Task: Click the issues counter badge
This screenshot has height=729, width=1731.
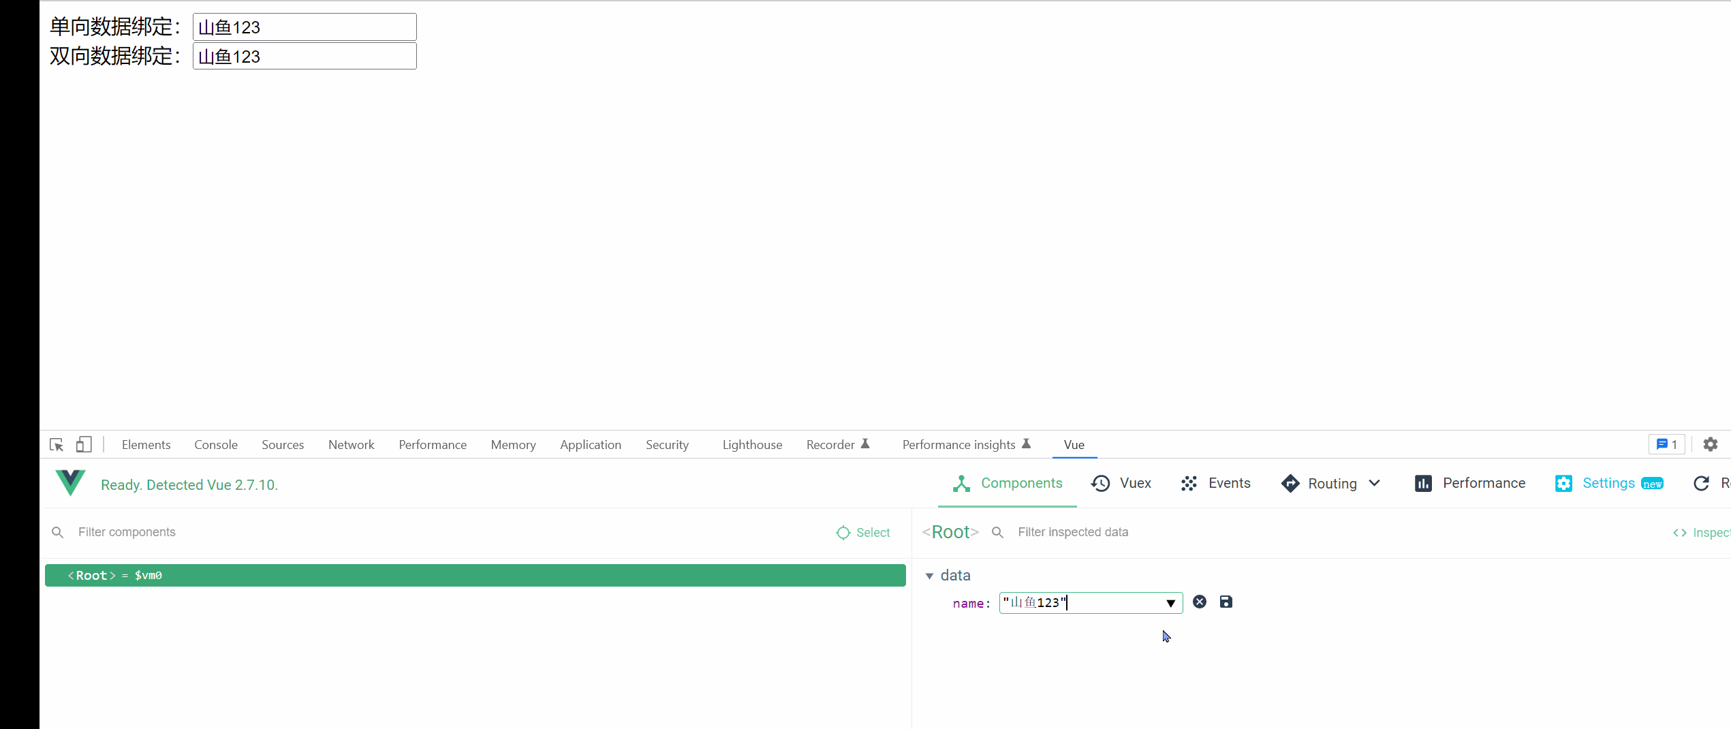Action: click(x=1666, y=445)
